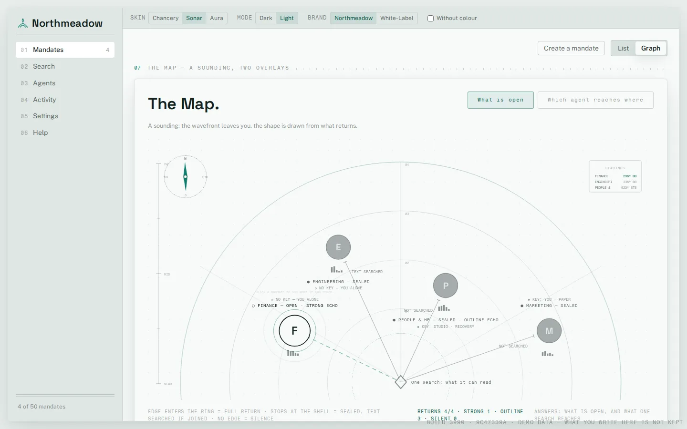Viewport: 687px width, 429px height.
Task: Click the diamond search origin marker
Action: click(x=401, y=382)
